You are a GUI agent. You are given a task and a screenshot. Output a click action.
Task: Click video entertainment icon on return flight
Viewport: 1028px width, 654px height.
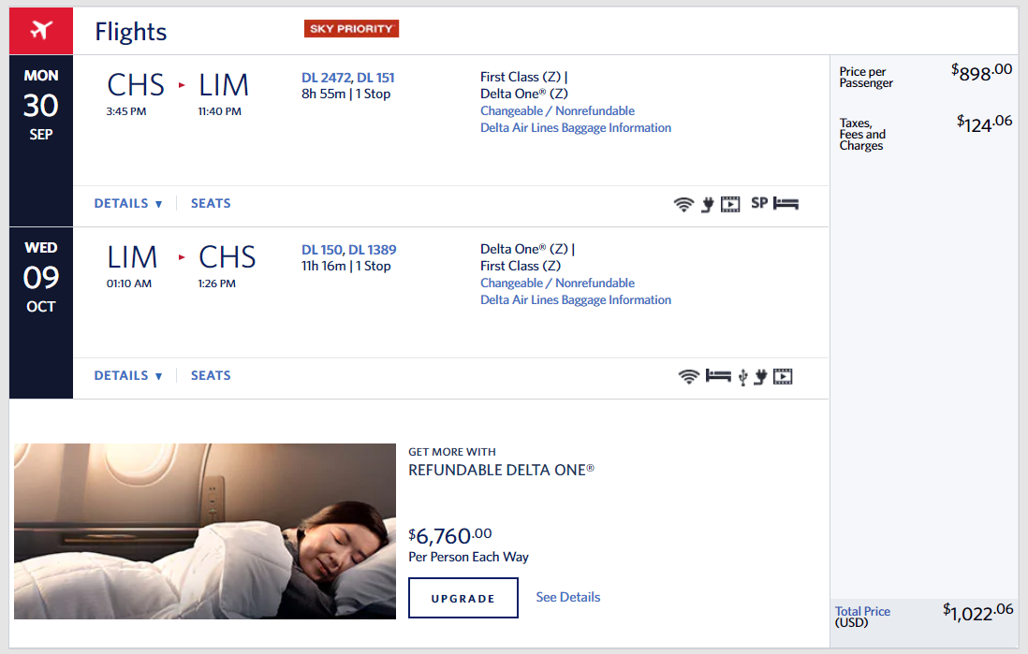tap(783, 377)
